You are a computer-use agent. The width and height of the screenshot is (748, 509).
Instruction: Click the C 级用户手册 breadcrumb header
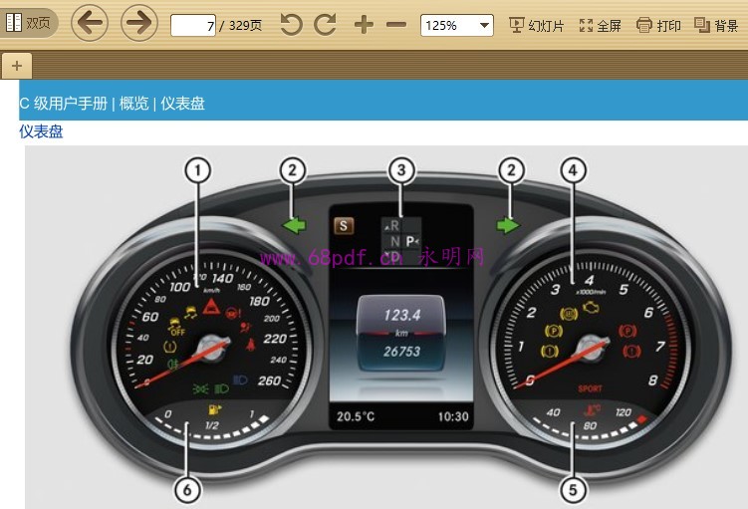63,104
